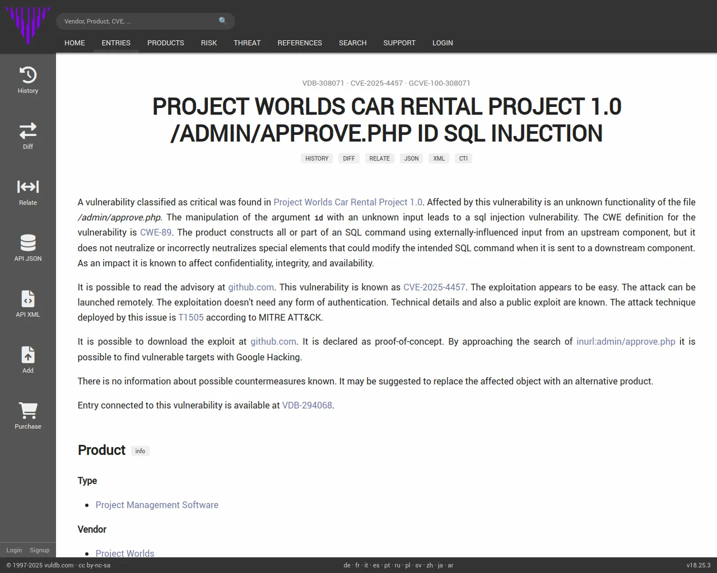717x573 pixels.
Task: Open the THREAT menu
Action: [247, 43]
